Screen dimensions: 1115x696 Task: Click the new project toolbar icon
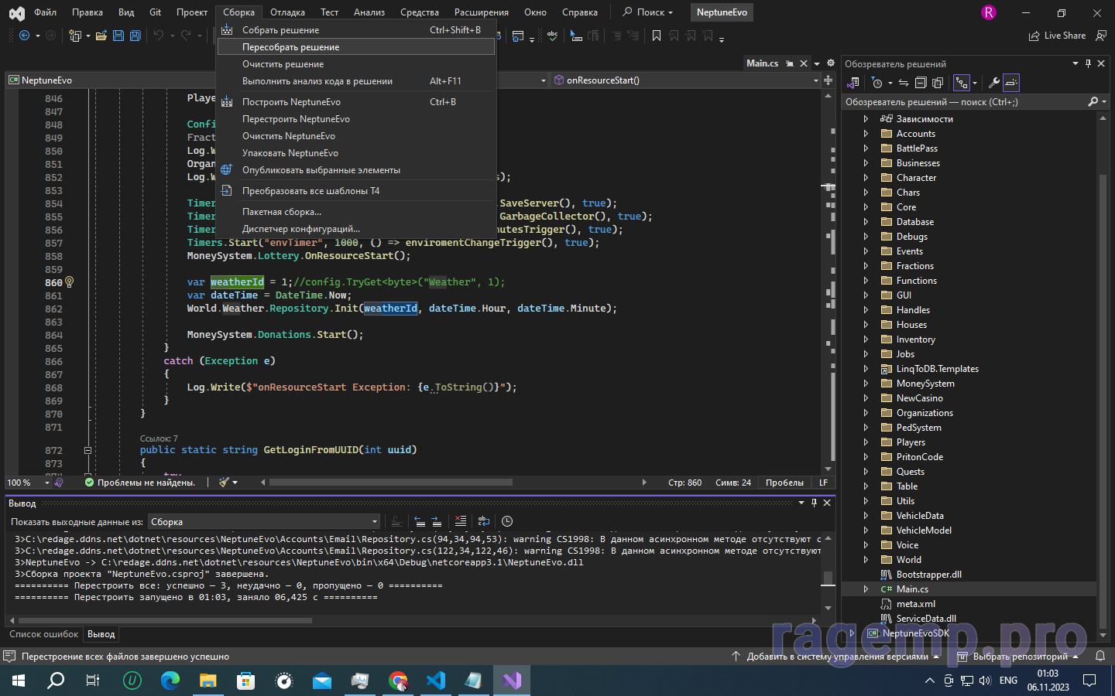tap(75, 36)
